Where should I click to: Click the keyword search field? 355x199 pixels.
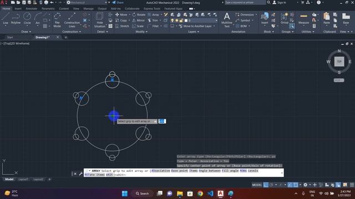(x=245, y=2)
